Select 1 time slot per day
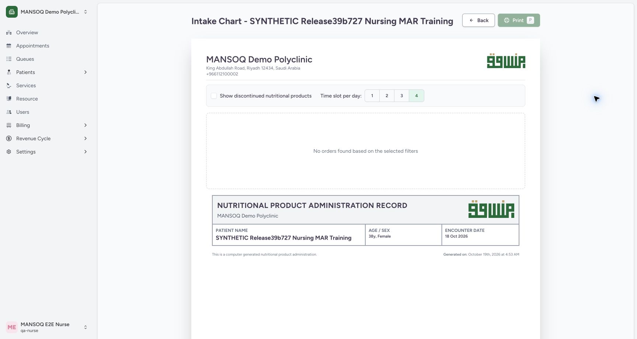The width and height of the screenshot is (637, 339). tap(372, 96)
